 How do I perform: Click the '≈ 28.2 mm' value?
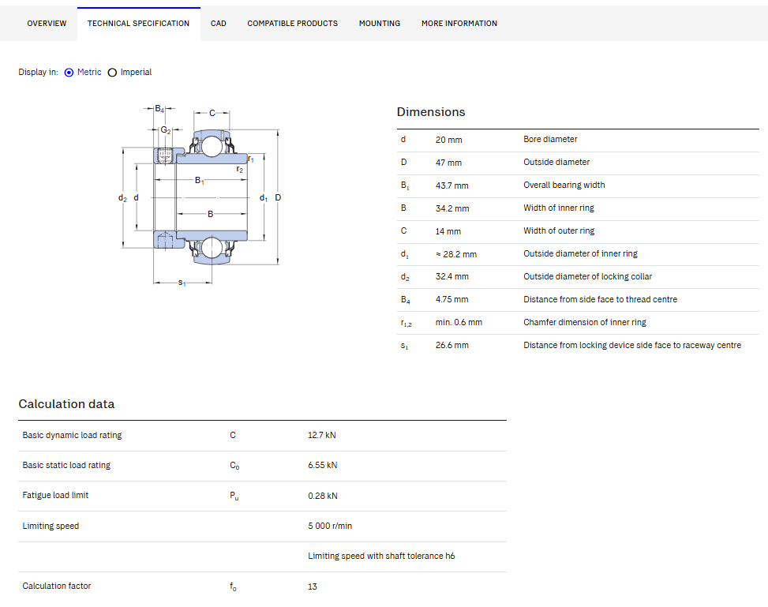[456, 254]
